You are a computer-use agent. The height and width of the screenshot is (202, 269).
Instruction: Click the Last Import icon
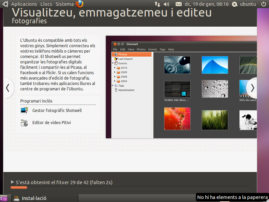click(116, 59)
